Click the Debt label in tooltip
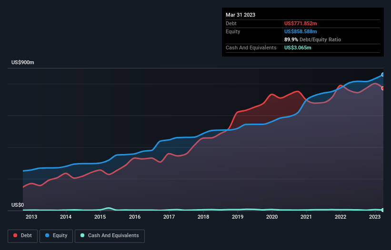The image size is (391, 250). [x=231, y=23]
